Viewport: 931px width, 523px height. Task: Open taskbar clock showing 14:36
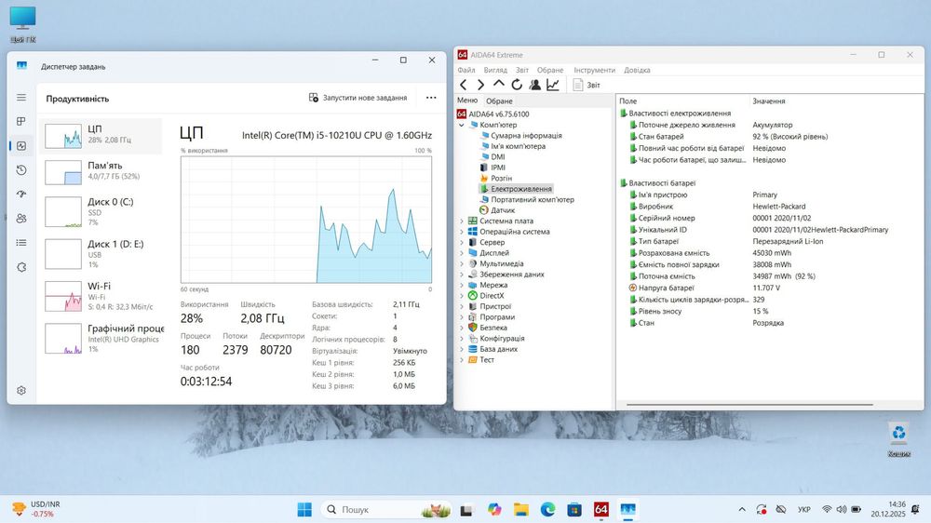click(x=889, y=509)
